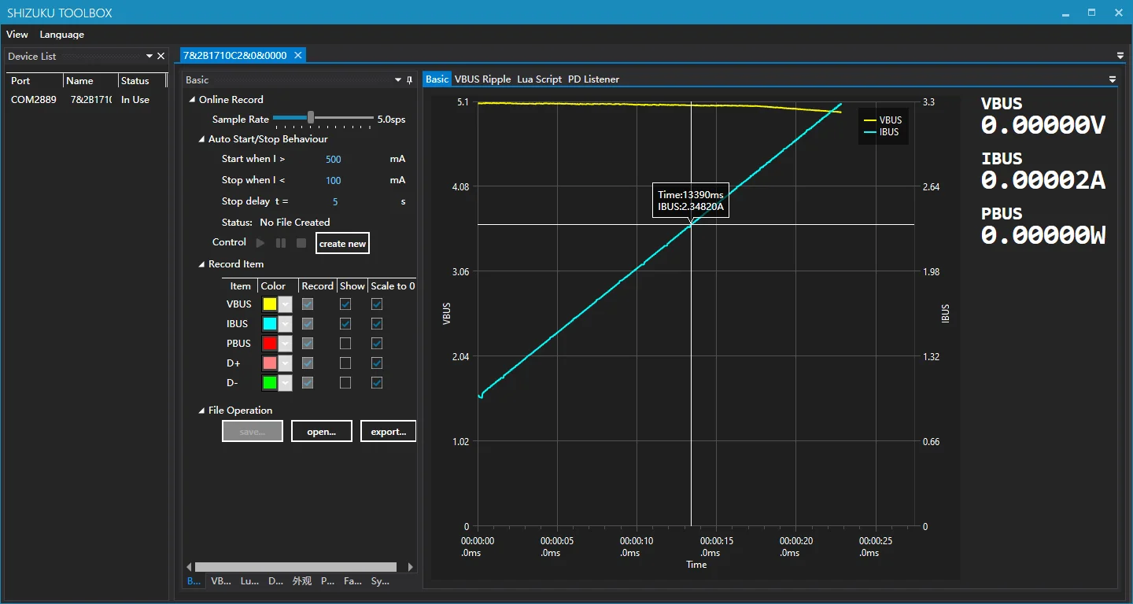1133x604 pixels.
Task: Pin the Basic panel with pin icon
Action: pos(409,80)
